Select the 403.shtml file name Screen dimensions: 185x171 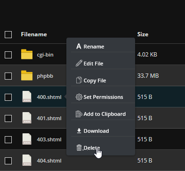(x=49, y=139)
